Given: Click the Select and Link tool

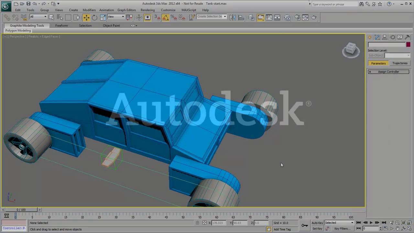Looking at the screenshot, I should [7, 17].
